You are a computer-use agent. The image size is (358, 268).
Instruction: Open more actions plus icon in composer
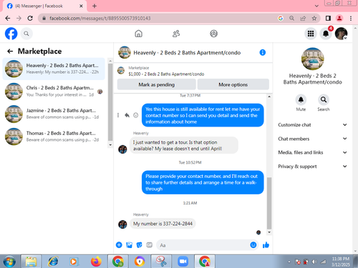(x=119, y=244)
